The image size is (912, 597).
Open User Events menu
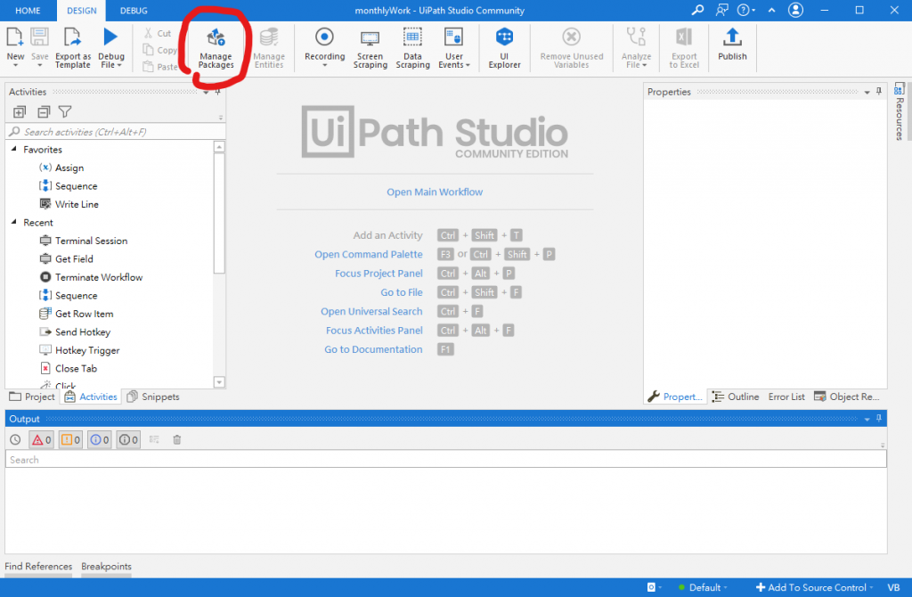pos(453,48)
